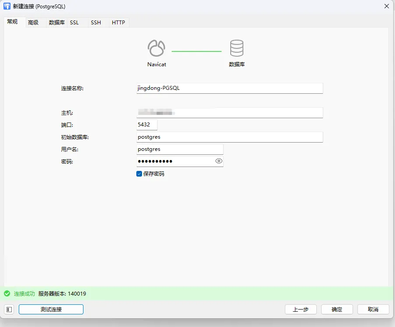The image size is (395, 327).
Task: Click into the 主机 host field
Action: pos(229,112)
